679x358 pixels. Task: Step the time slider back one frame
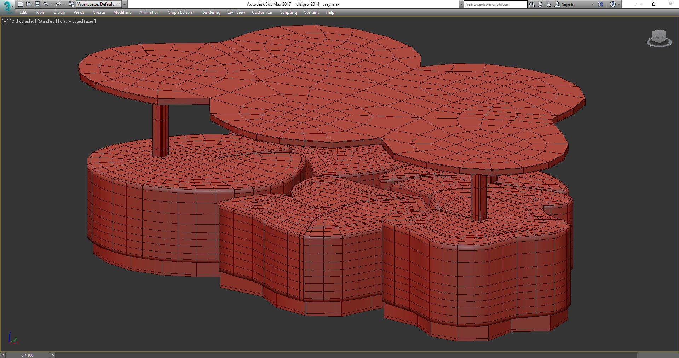(3, 355)
